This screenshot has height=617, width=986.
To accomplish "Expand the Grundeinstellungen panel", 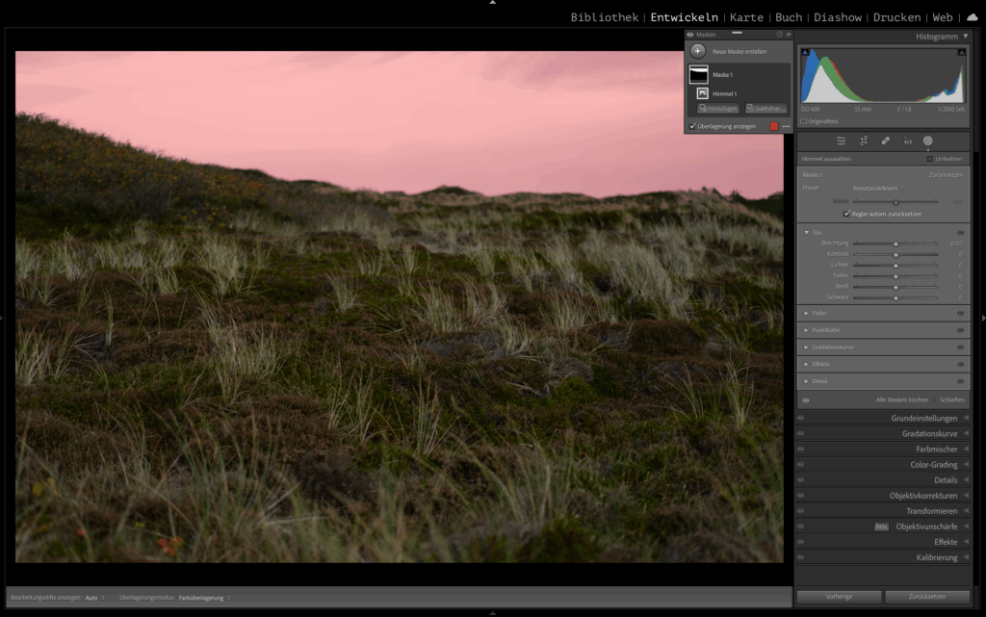I will tap(922, 419).
